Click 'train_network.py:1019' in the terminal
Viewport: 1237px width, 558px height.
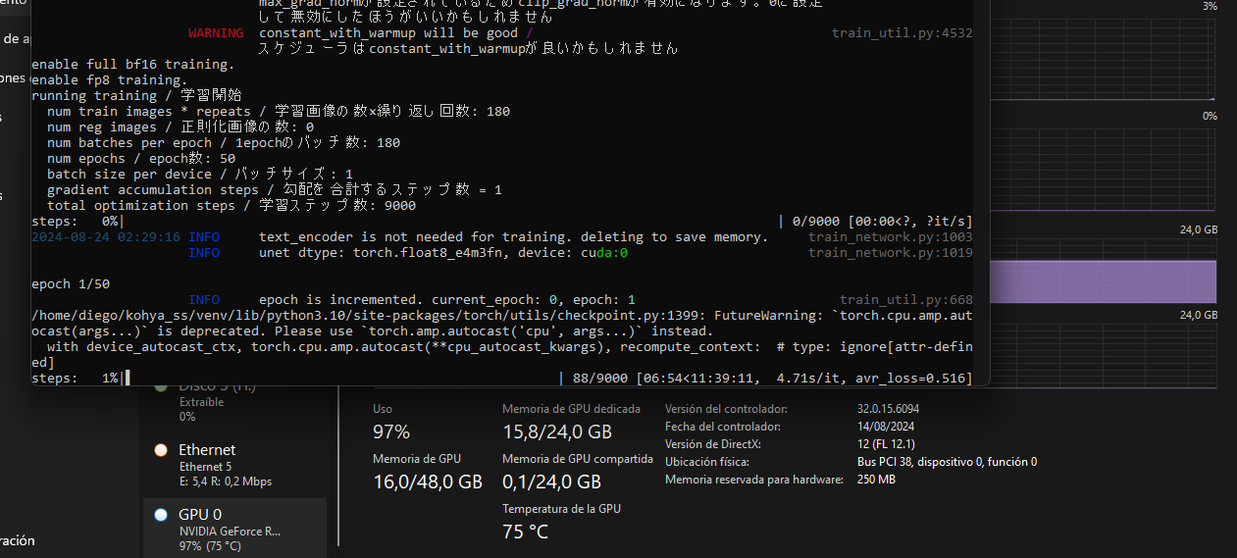(890, 253)
